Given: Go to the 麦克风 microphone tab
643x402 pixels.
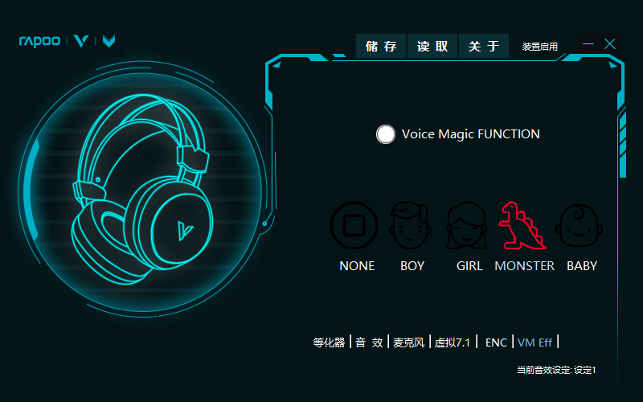Looking at the screenshot, I should coord(408,343).
